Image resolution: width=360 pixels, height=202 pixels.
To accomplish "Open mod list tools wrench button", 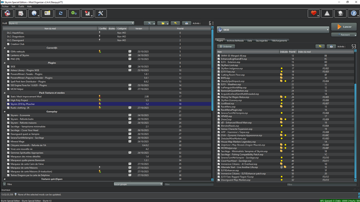I will tap(149, 23).
